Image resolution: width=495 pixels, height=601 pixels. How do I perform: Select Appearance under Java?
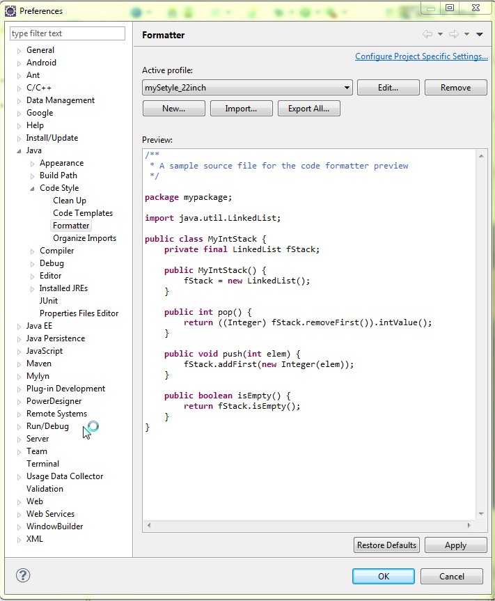(x=61, y=163)
